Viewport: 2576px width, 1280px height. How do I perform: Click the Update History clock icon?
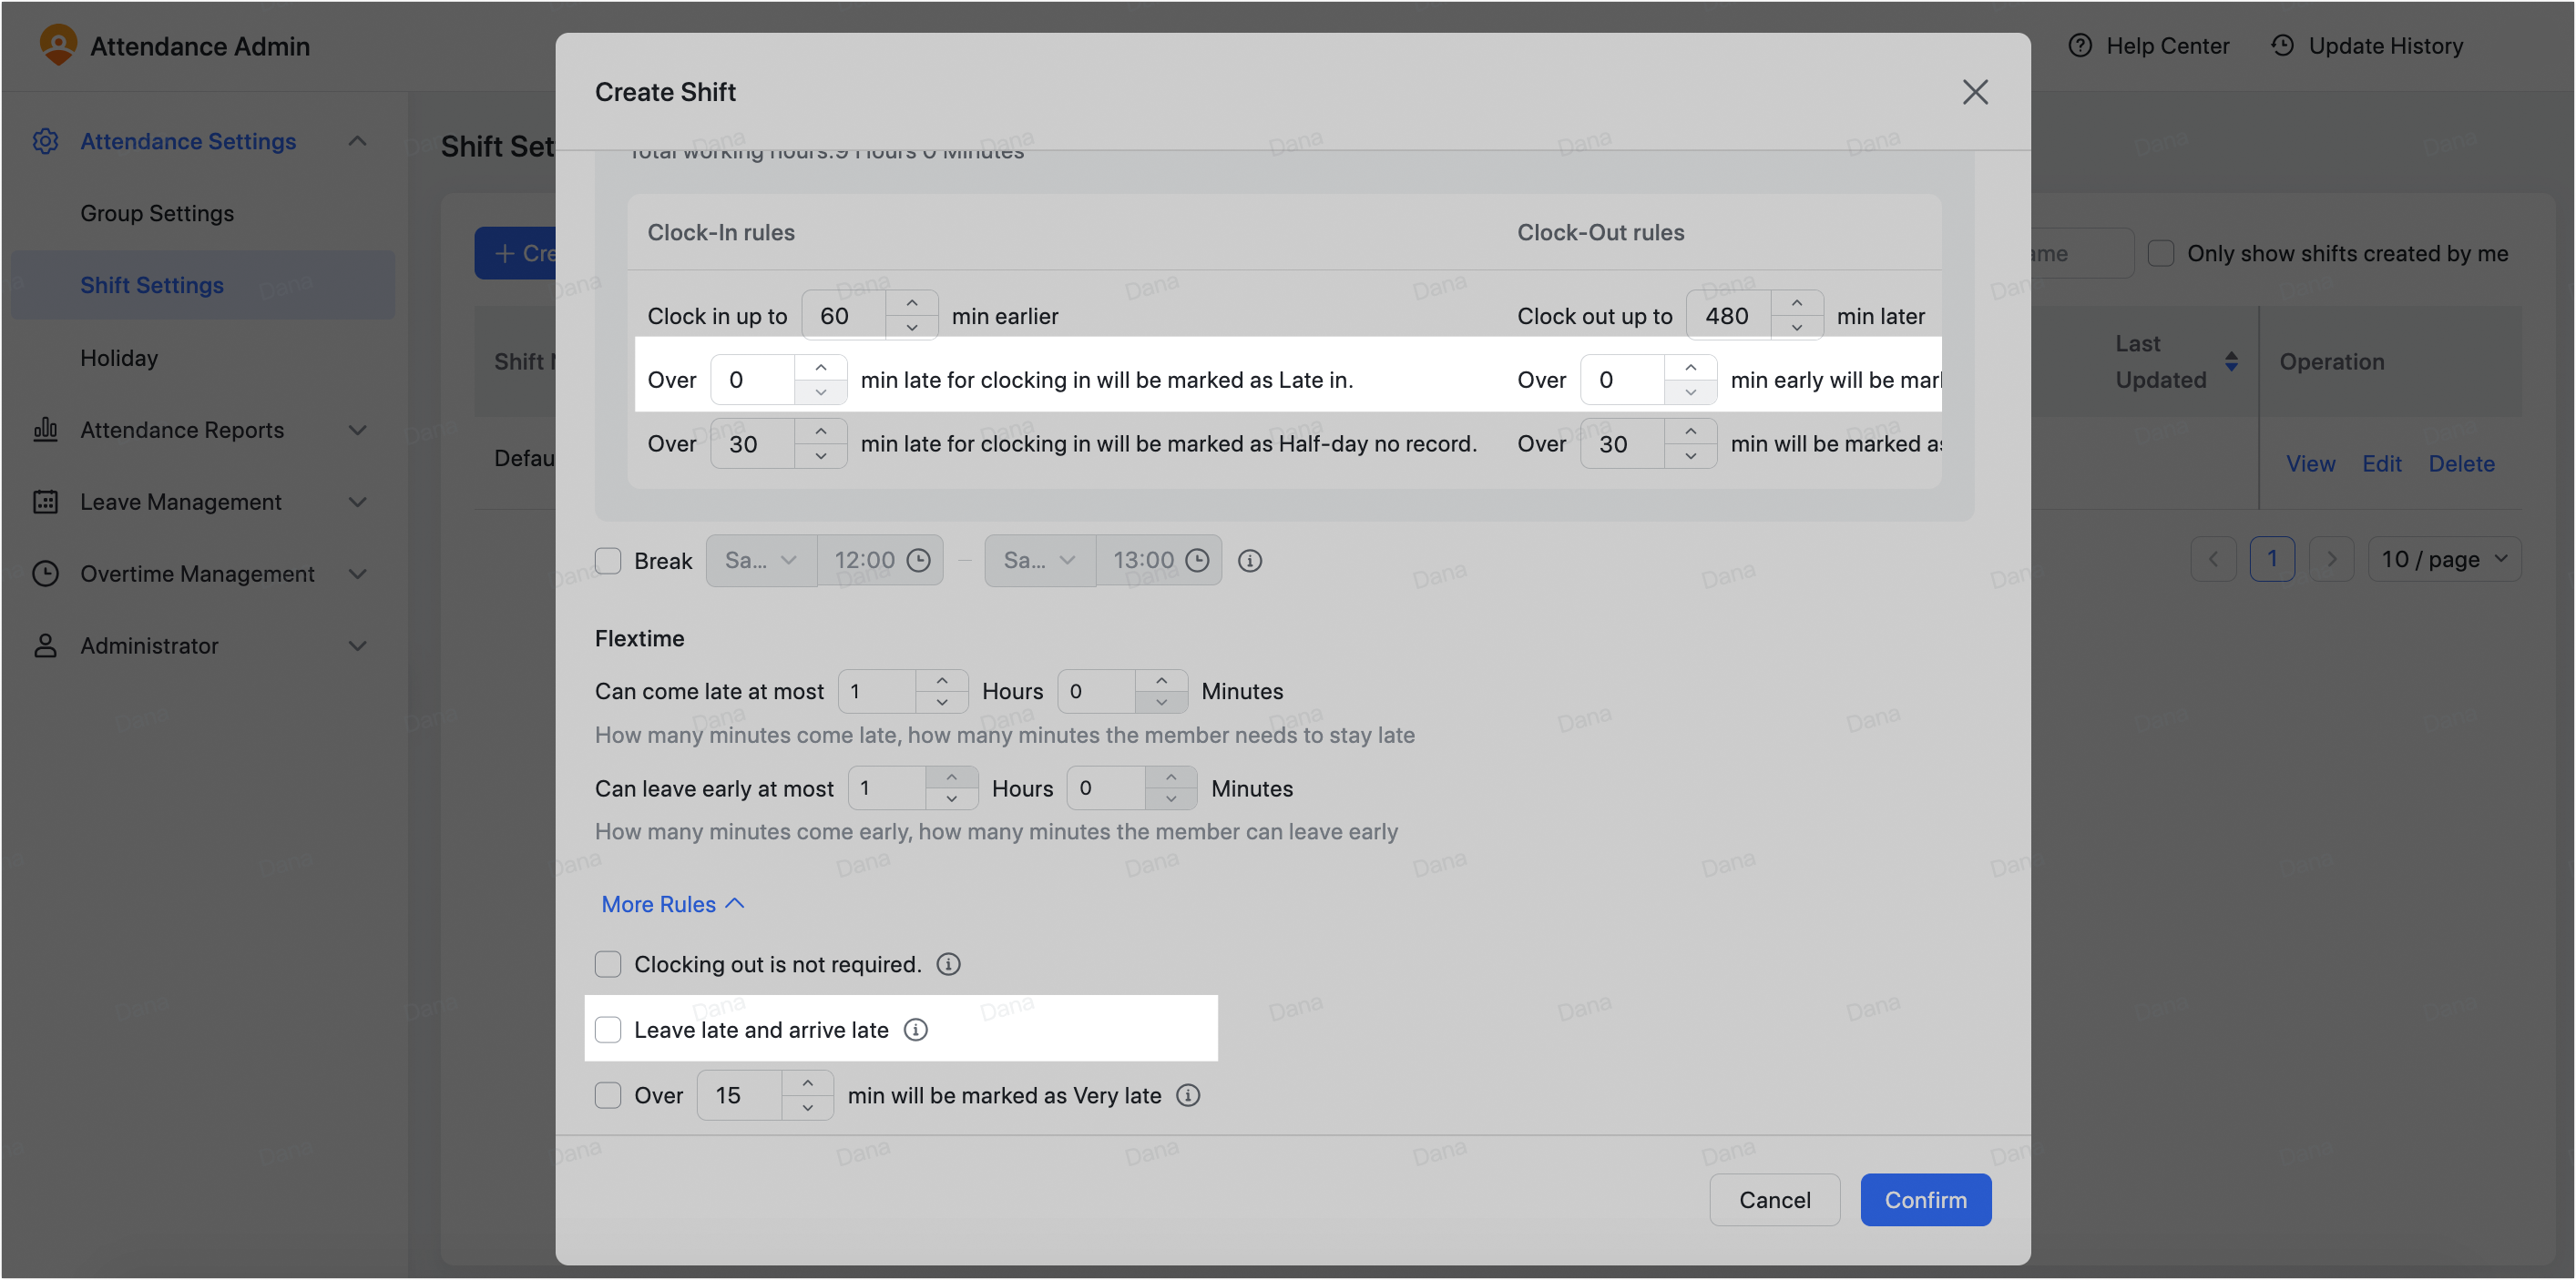click(2282, 46)
